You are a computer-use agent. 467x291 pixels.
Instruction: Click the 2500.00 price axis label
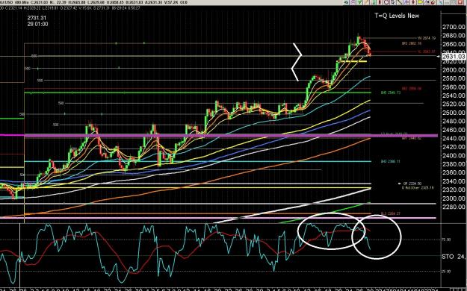[454, 113]
